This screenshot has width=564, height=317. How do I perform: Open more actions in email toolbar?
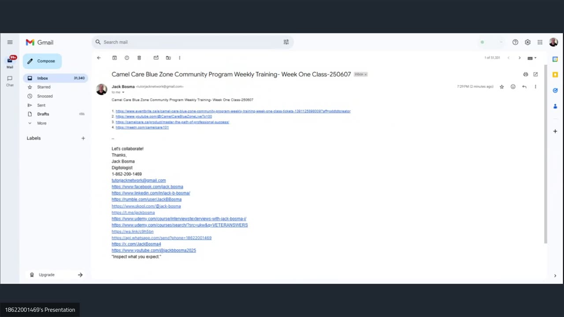(x=179, y=58)
